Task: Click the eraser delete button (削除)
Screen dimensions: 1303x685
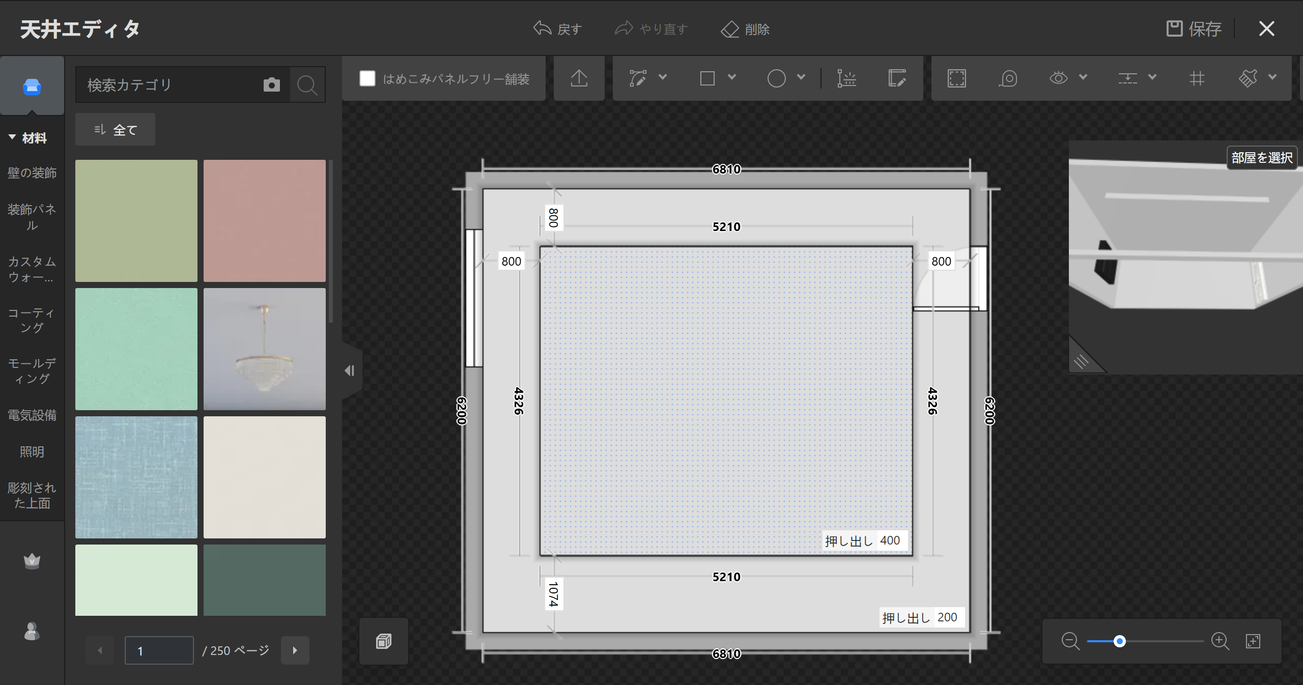Action: click(745, 29)
